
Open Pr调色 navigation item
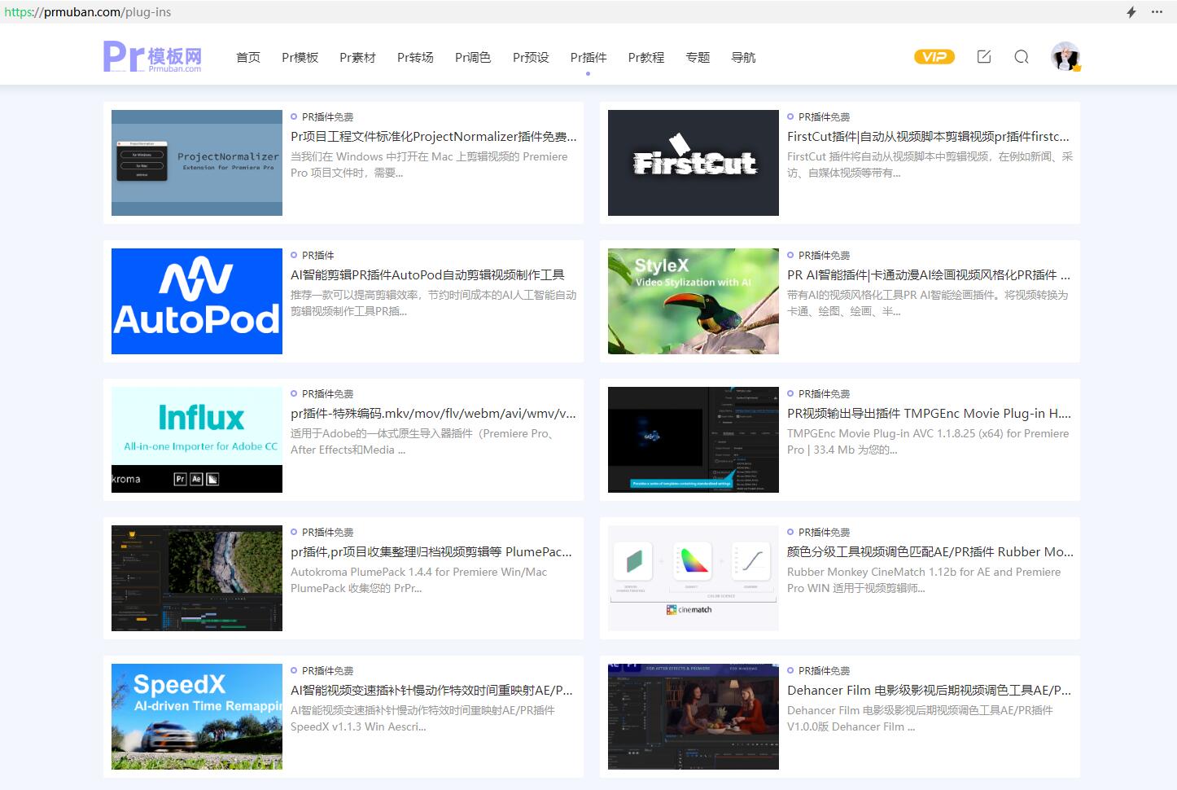(x=473, y=57)
